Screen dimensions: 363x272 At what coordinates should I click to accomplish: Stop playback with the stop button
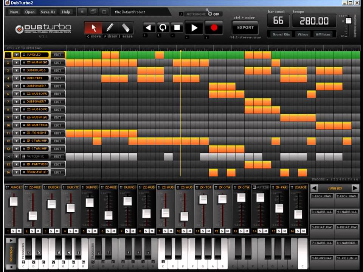pyautogui.click(x=177, y=28)
